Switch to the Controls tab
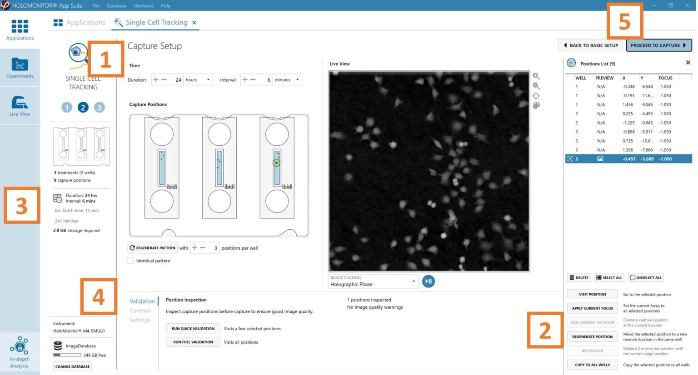698x375 pixels. tap(140, 311)
